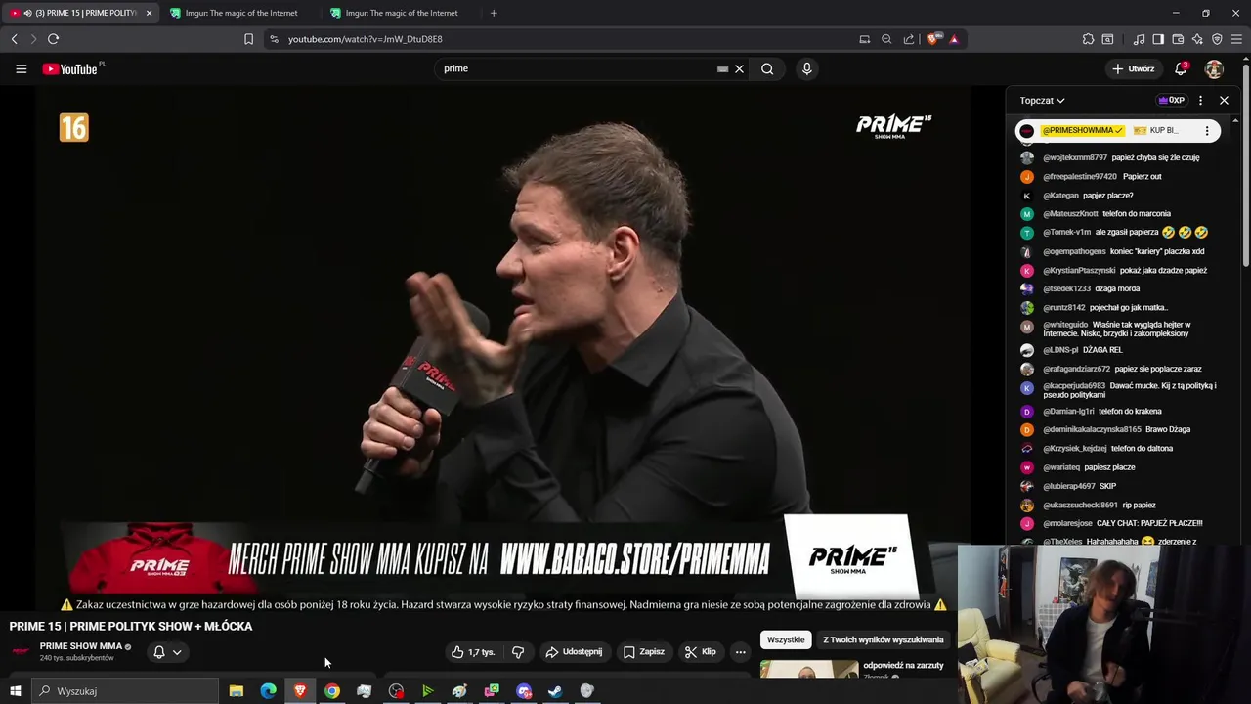This screenshot has height=704, width=1251.
Task: Open the pinned PRIMESHOWMMA message options
Action: [x=1207, y=130]
